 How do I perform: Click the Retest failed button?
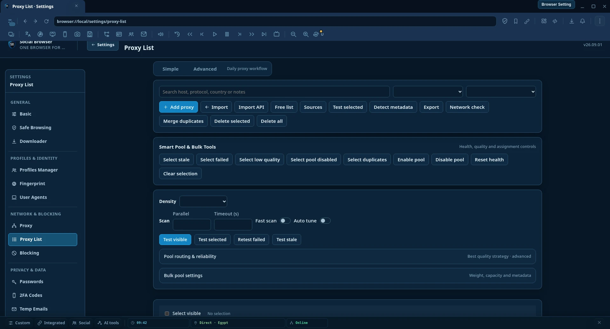(x=251, y=240)
